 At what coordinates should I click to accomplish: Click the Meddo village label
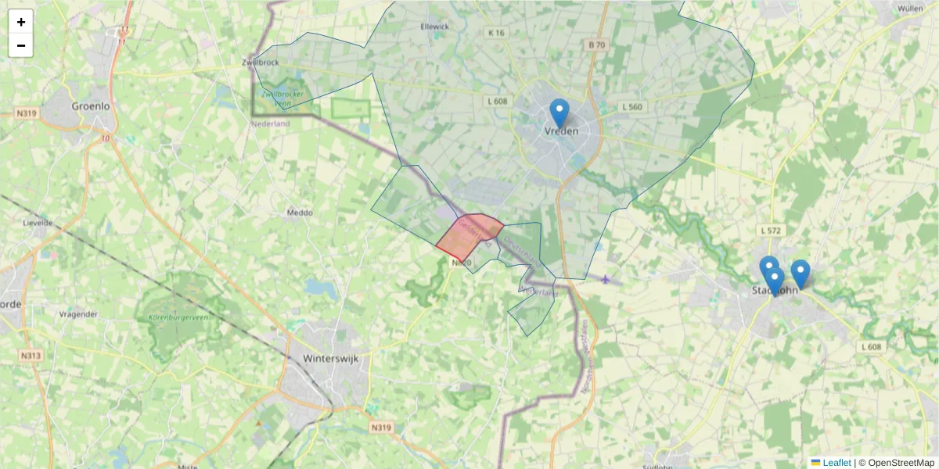point(300,212)
